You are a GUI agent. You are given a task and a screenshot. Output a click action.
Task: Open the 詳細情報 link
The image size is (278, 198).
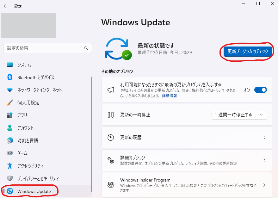[170, 96]
